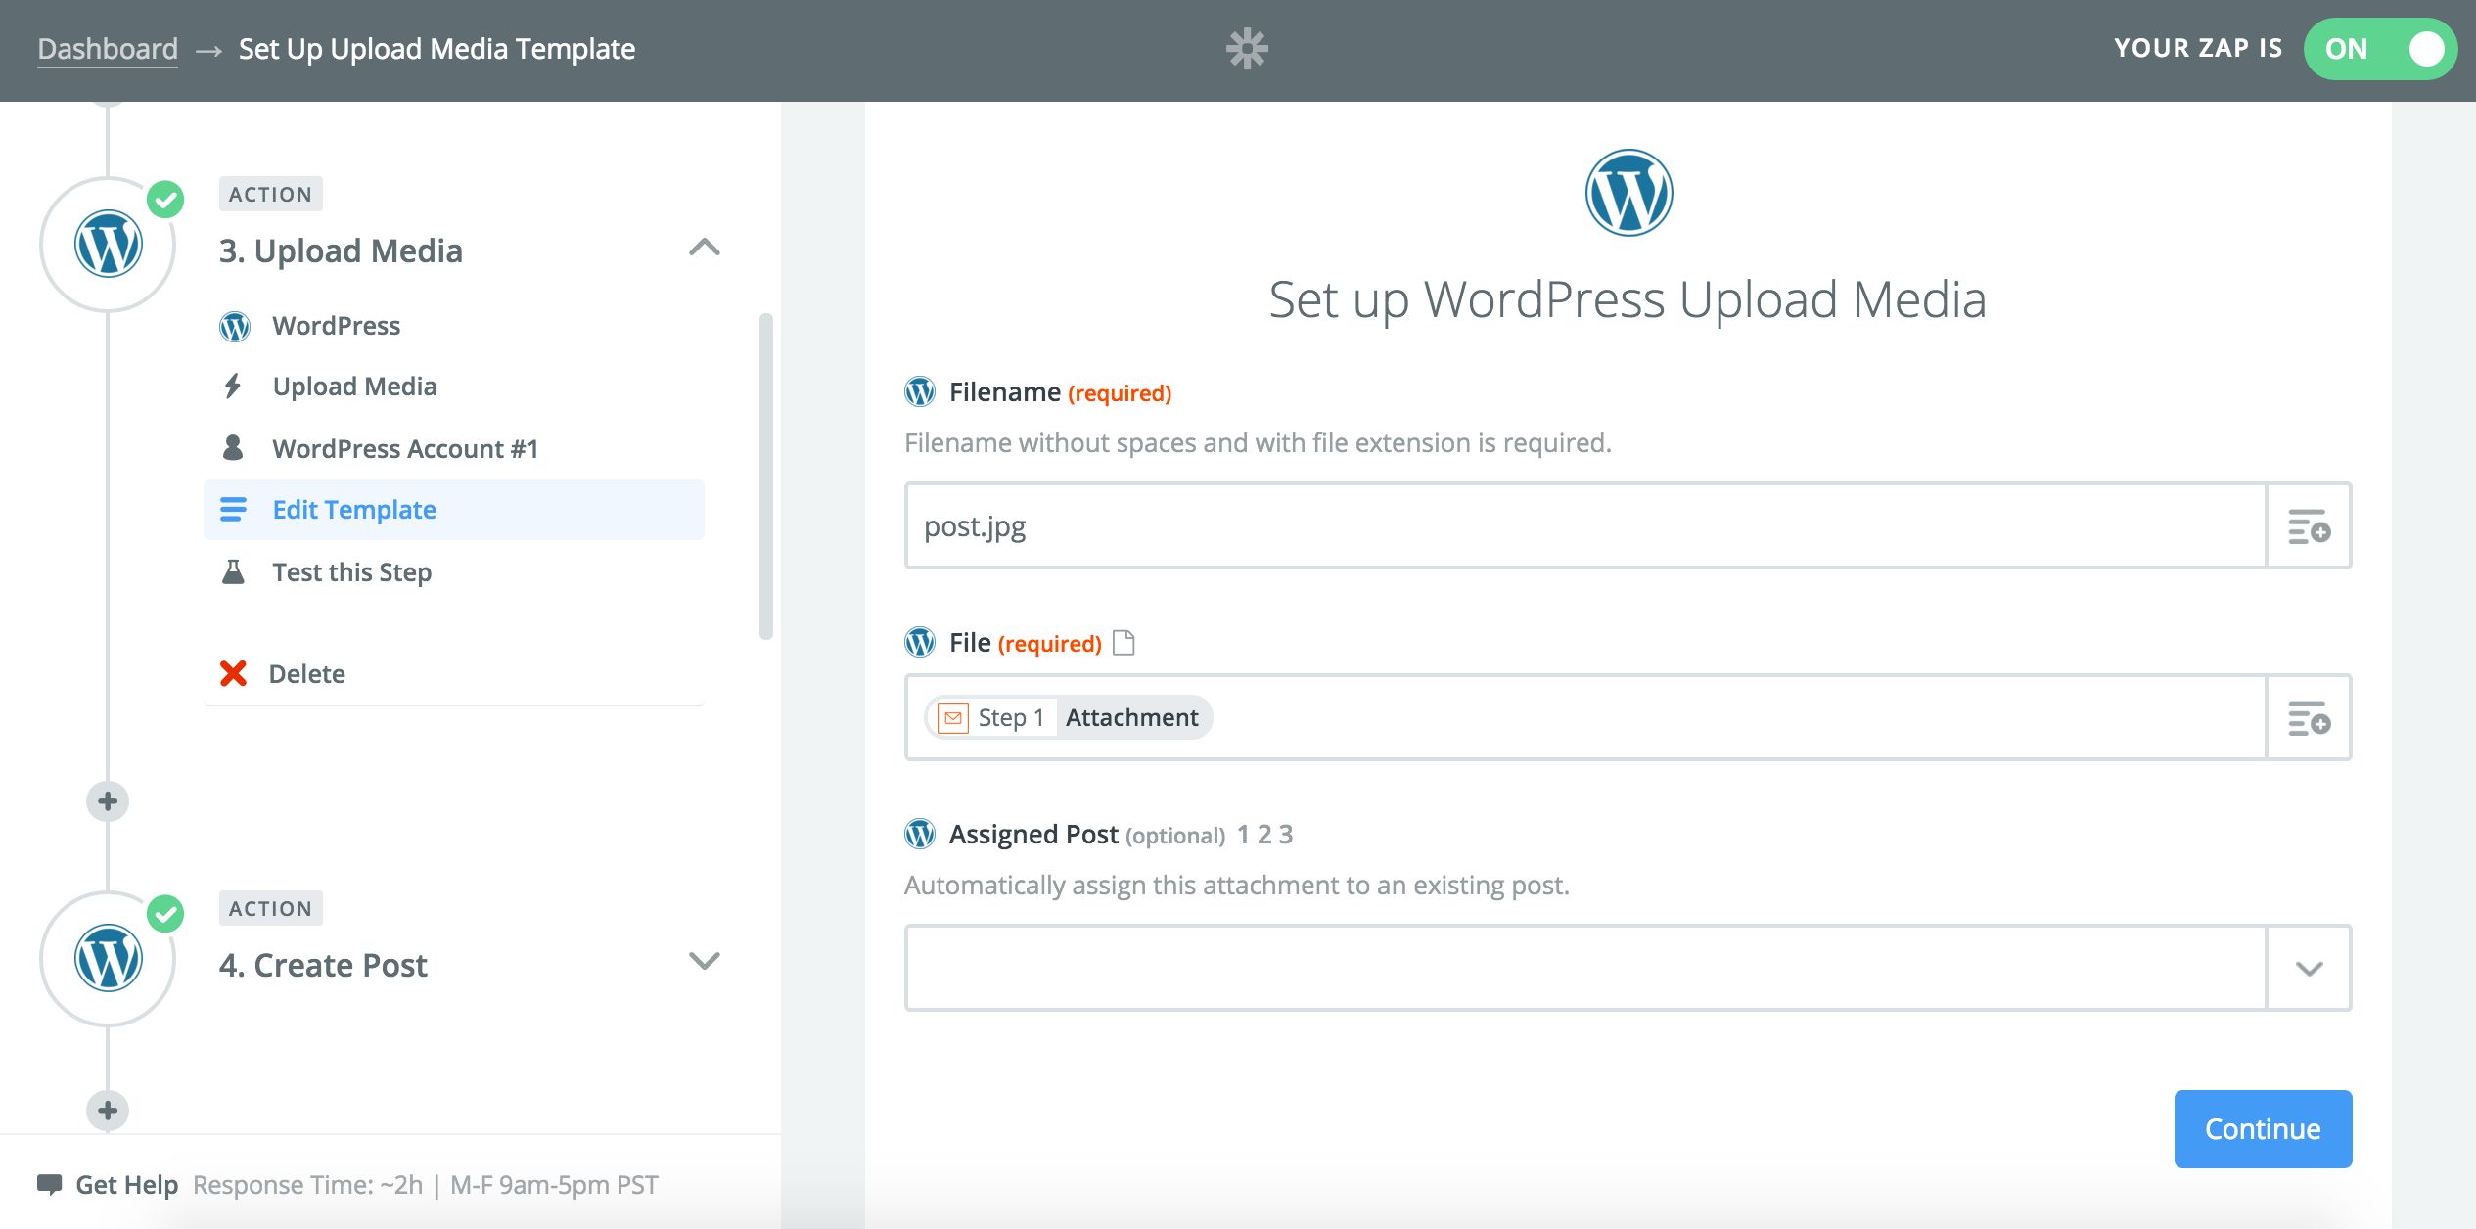Click the Step 1 Attachment pill
Image resolution: width=2476 pixels, height=1229 pixels.
click(1069, 718)
